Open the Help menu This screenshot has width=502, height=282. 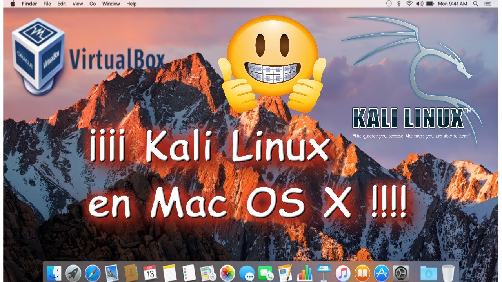coord(131,4)
